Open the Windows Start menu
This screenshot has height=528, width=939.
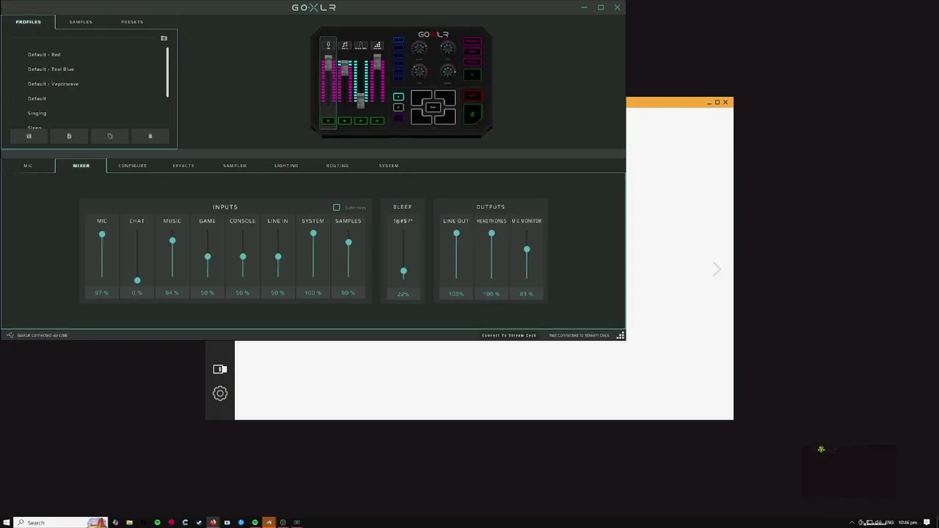7,522
